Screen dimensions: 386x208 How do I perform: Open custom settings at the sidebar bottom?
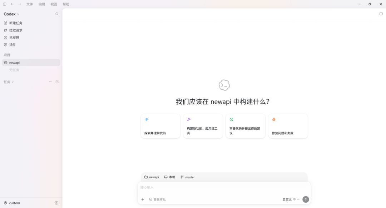coord(12,203)
